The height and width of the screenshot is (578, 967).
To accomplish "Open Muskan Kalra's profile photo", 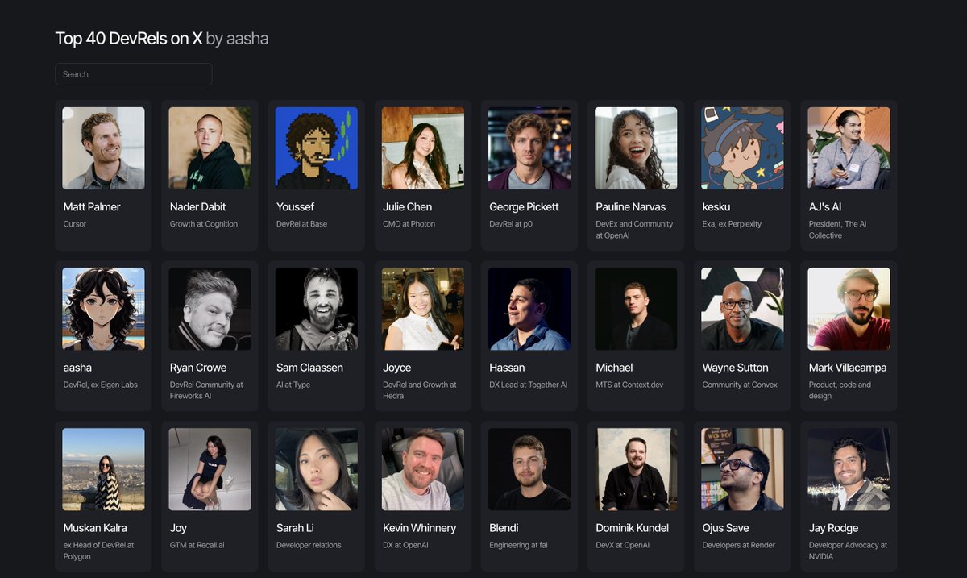I will coord(103,469).
